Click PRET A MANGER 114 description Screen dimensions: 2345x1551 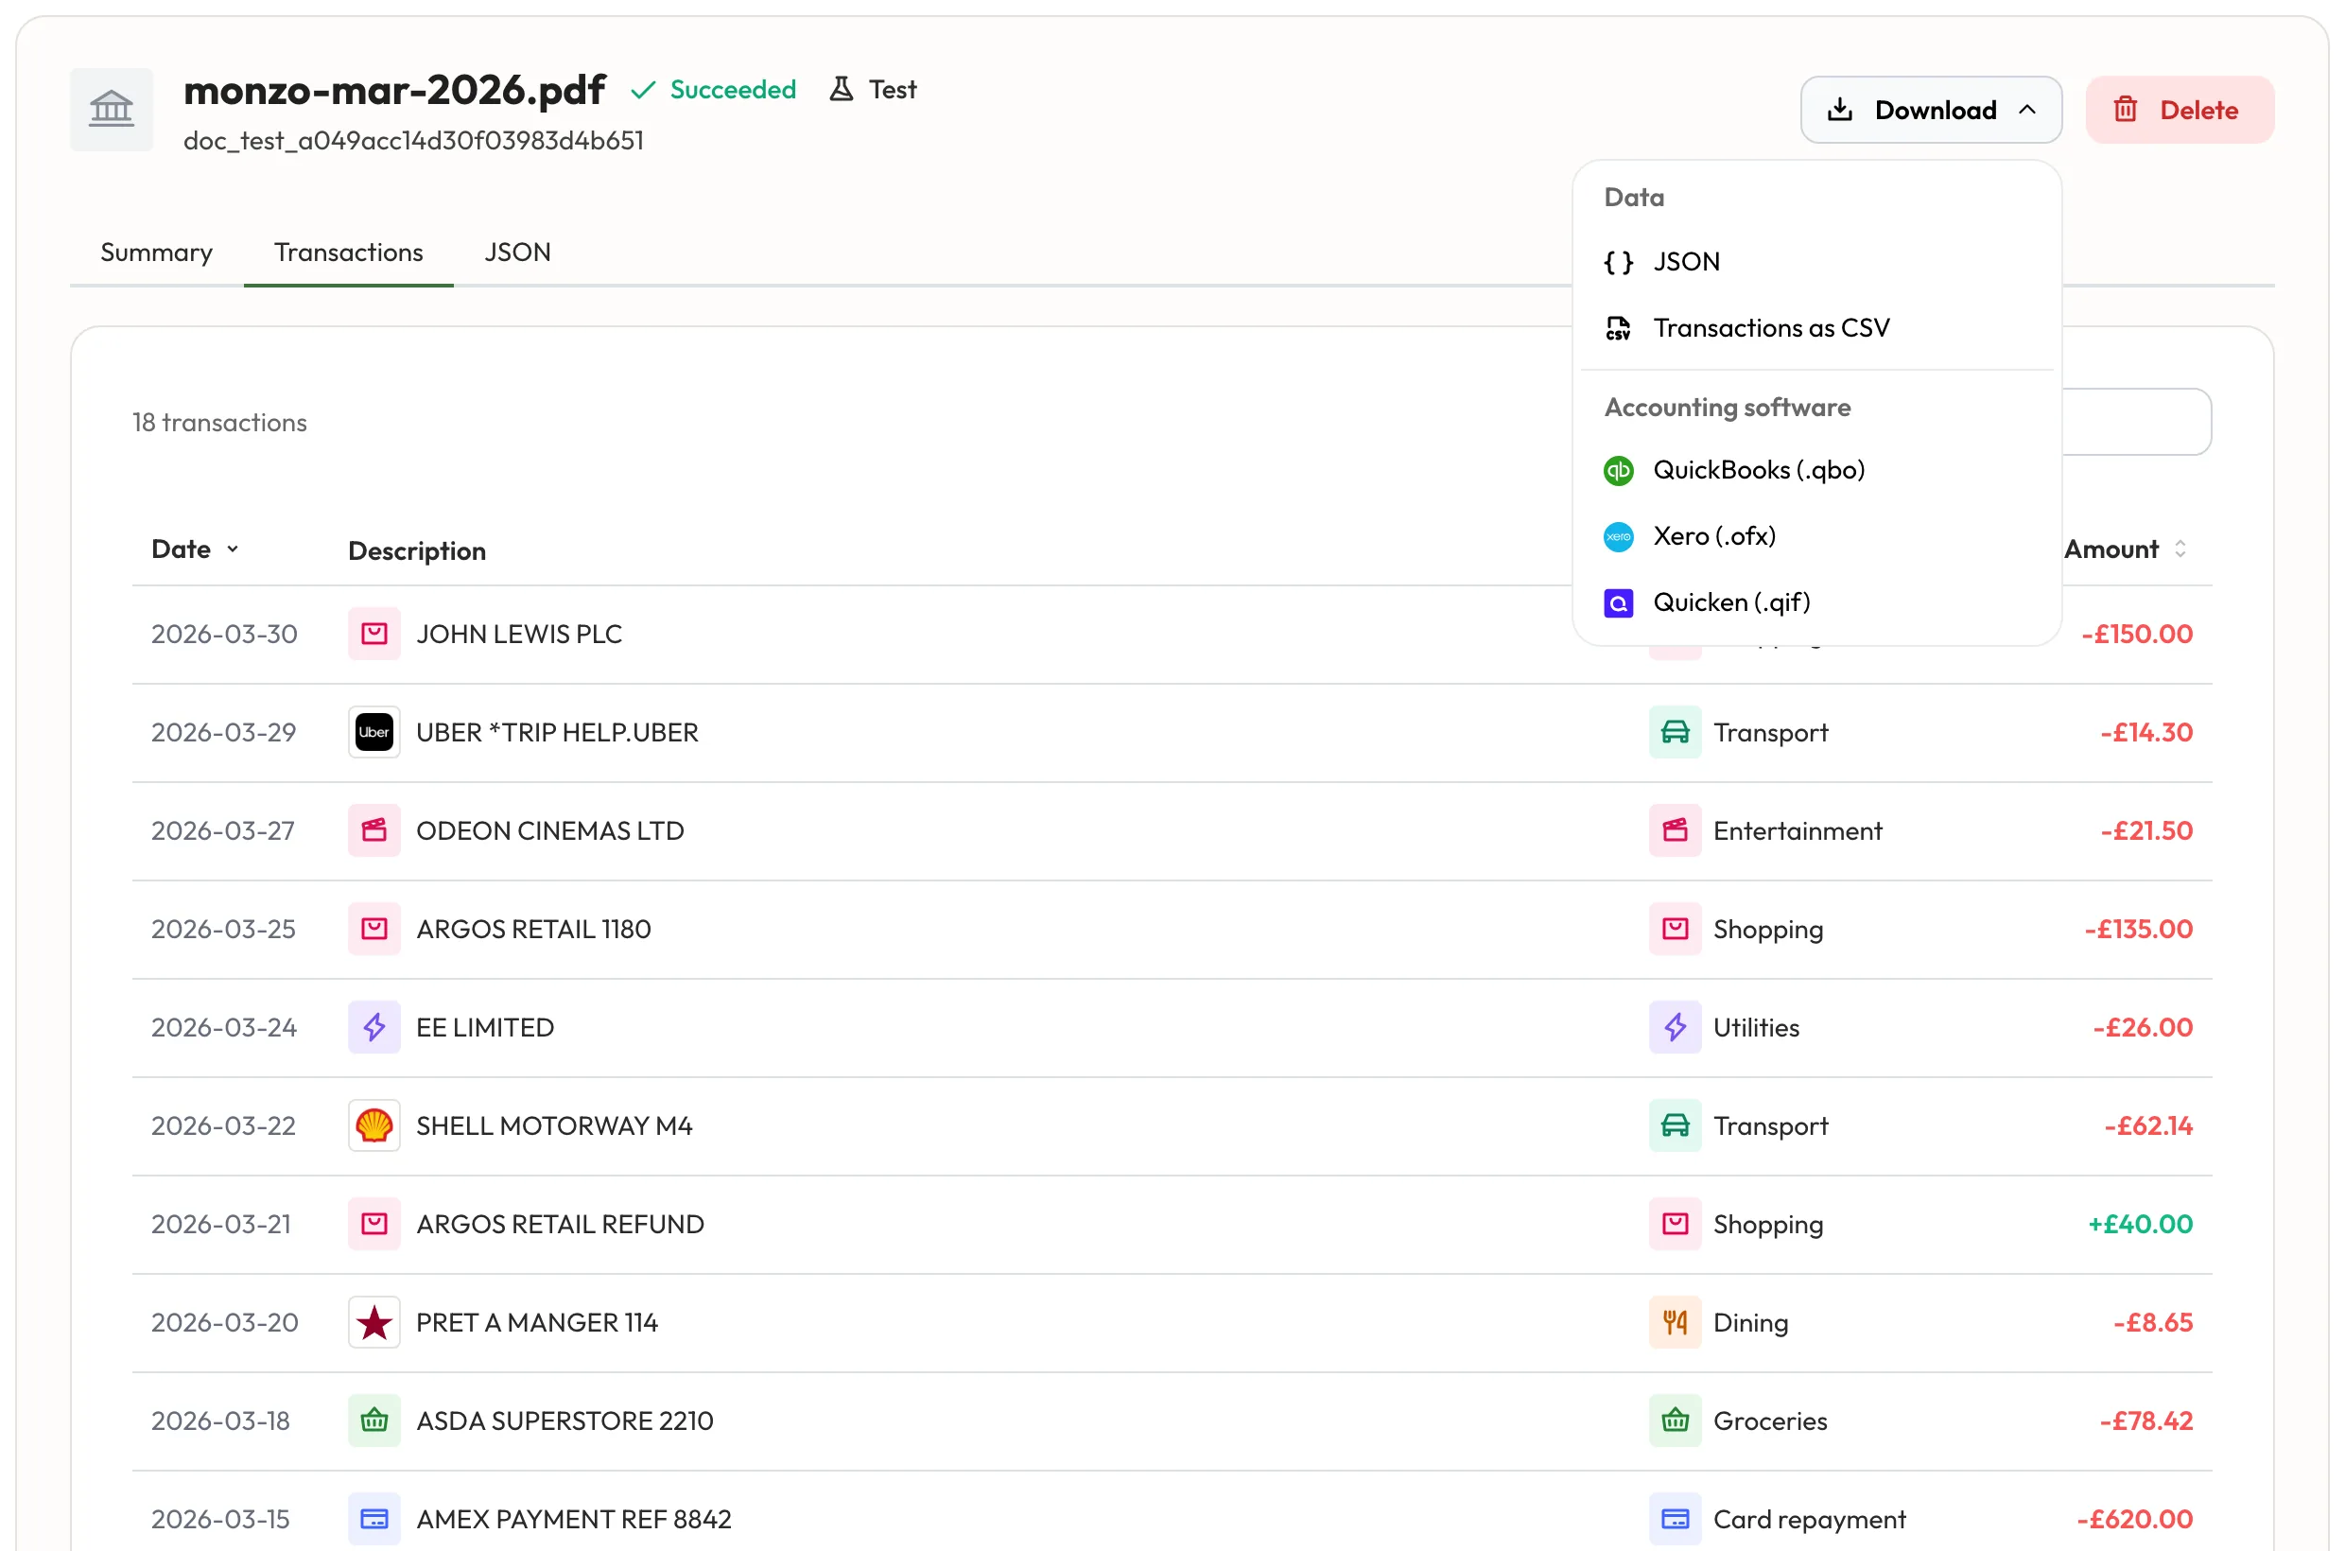pos(537,1322)
